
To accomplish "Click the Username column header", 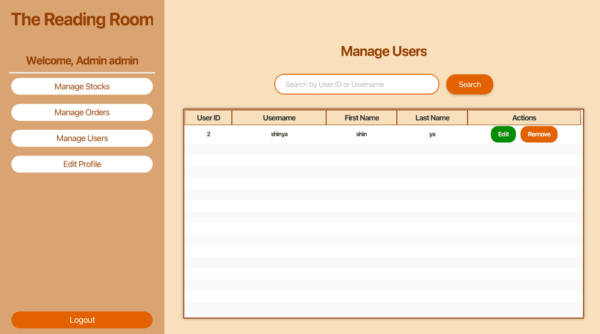I will click(279, 118).
